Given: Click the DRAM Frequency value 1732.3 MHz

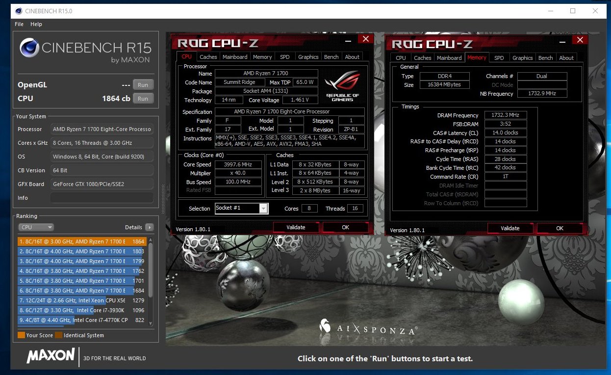Looking at the screenshot, I should [506, 115].
